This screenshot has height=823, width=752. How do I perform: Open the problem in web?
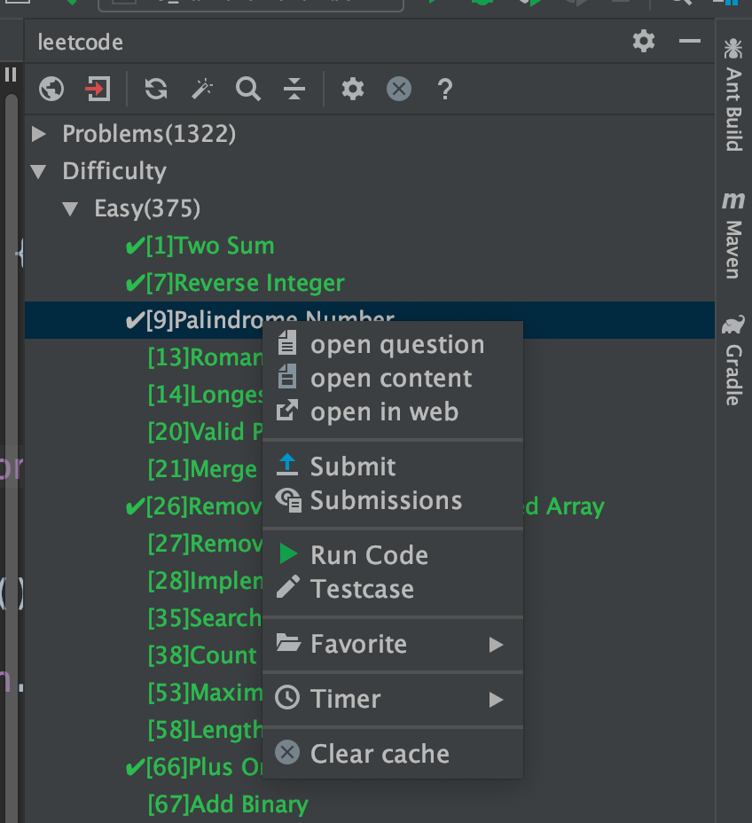[385, 411]
